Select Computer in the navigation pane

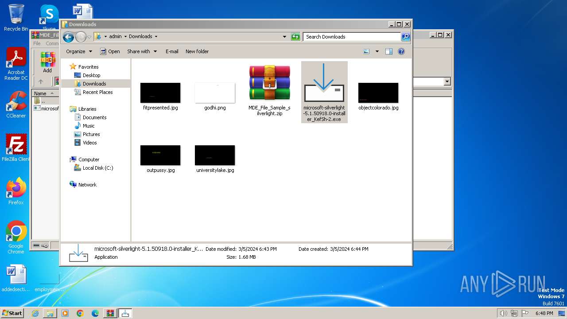[89, 159]
